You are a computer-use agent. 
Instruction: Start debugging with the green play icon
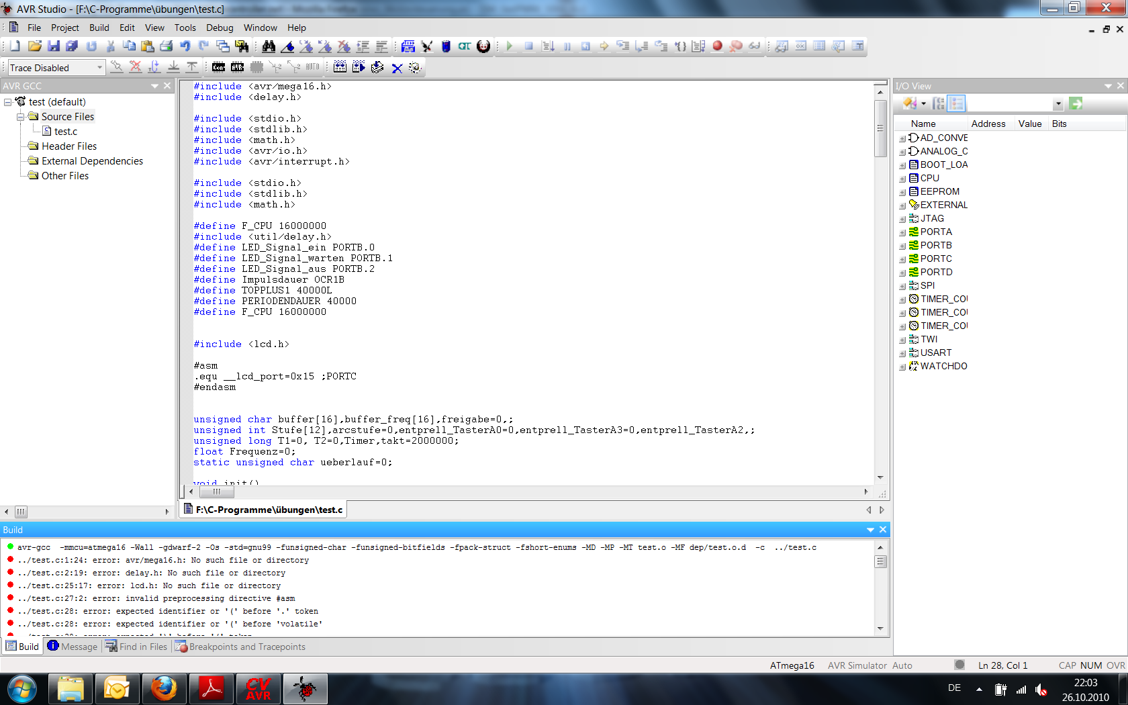click(x=510, y=46)
